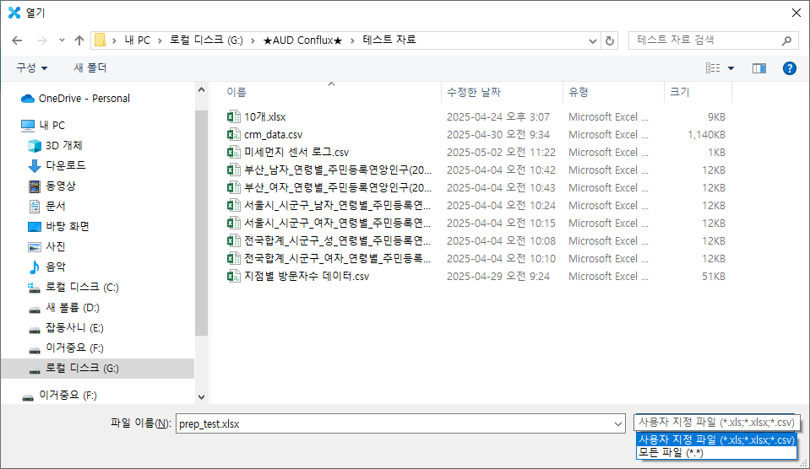Select file crm_data.csv

(274, 135)
